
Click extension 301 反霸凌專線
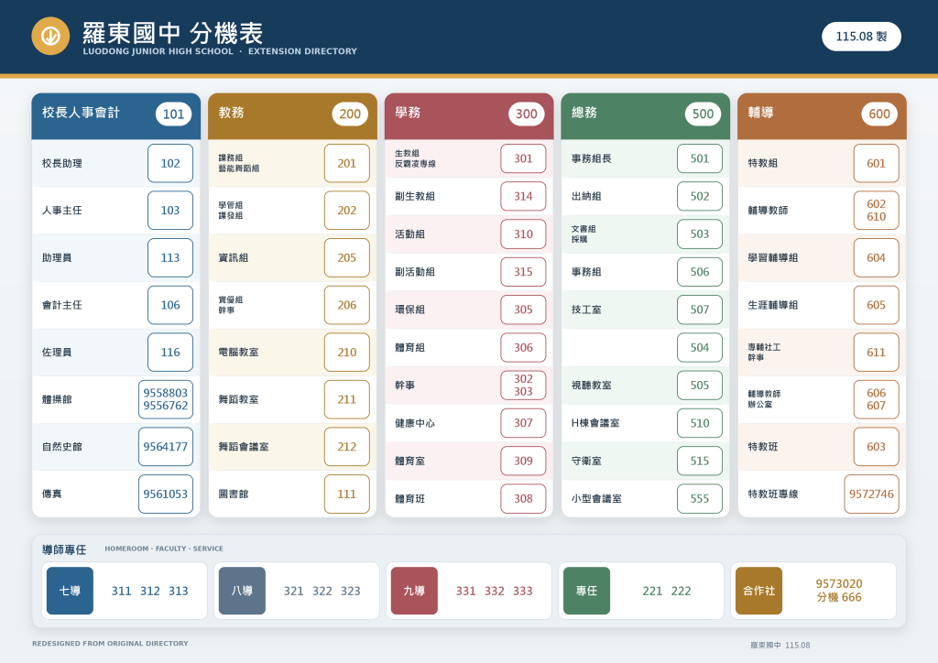tap(523, 158)
